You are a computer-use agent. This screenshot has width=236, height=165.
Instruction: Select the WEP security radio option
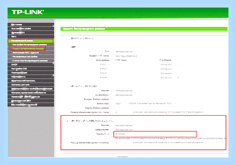pos(68,47)
